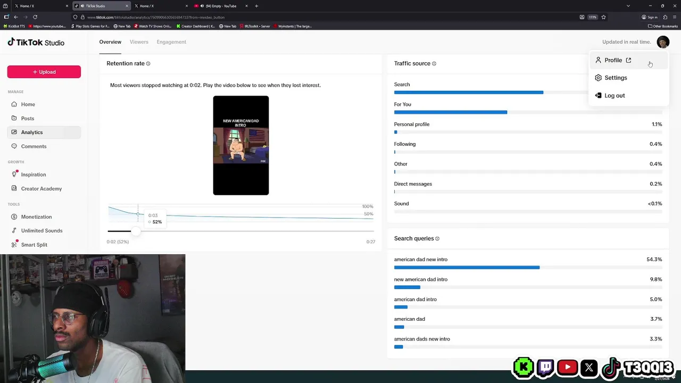Click the X logo in overlay
This screenshot has width=681, height=383.
click(x=589, y=367)
